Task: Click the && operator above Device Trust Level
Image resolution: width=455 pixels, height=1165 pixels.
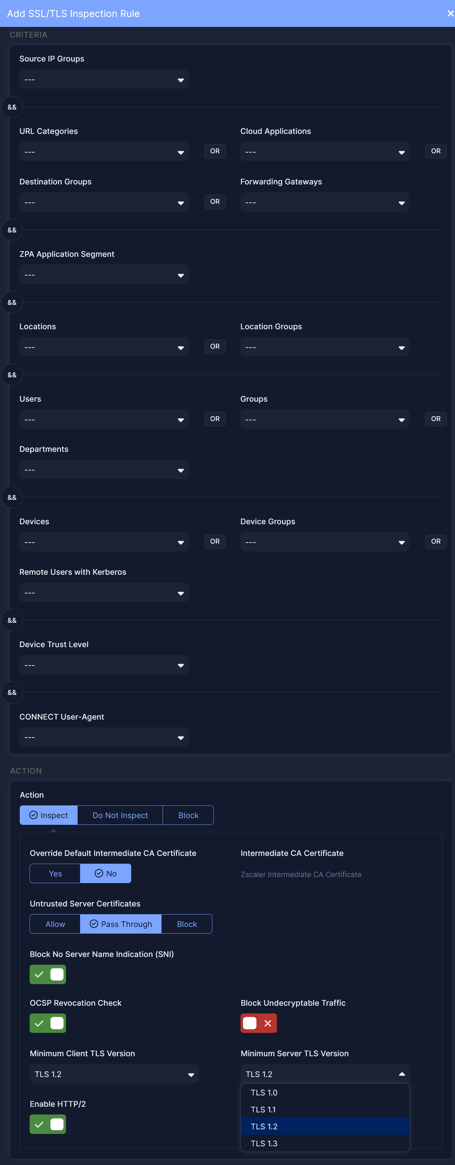Action: (12, 620)
